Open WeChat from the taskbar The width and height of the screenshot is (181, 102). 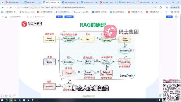tap(28, 100)
